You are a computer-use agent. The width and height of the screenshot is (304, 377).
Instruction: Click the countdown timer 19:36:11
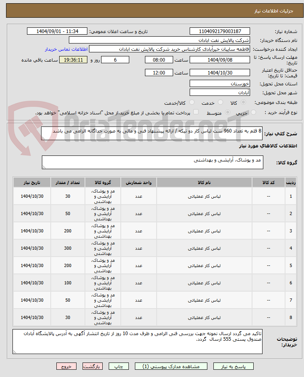click(x=73, y=60)
